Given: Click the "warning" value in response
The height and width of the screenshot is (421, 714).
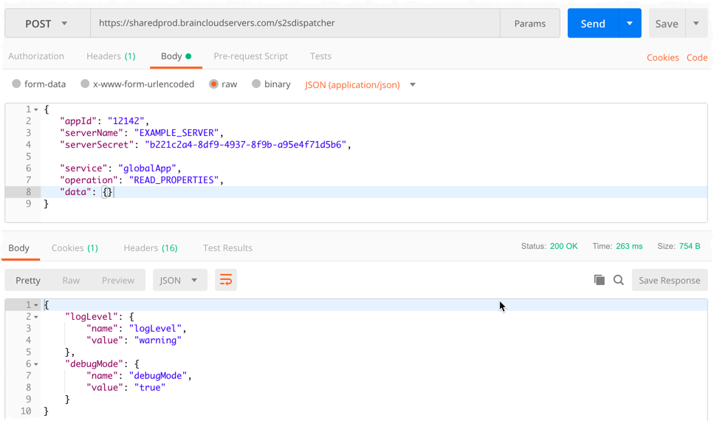Looking at the screenshot, I should [157, 340].
